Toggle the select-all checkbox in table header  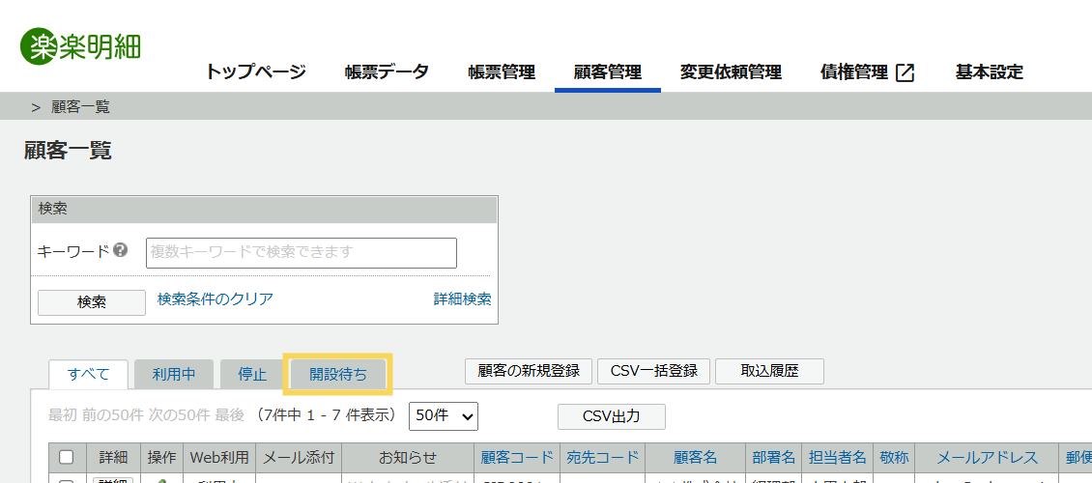pos(66,457)
